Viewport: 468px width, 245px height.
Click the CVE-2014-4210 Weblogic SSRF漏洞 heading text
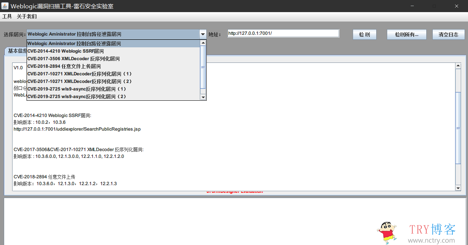pyautogui.click(x=52, y=115)
